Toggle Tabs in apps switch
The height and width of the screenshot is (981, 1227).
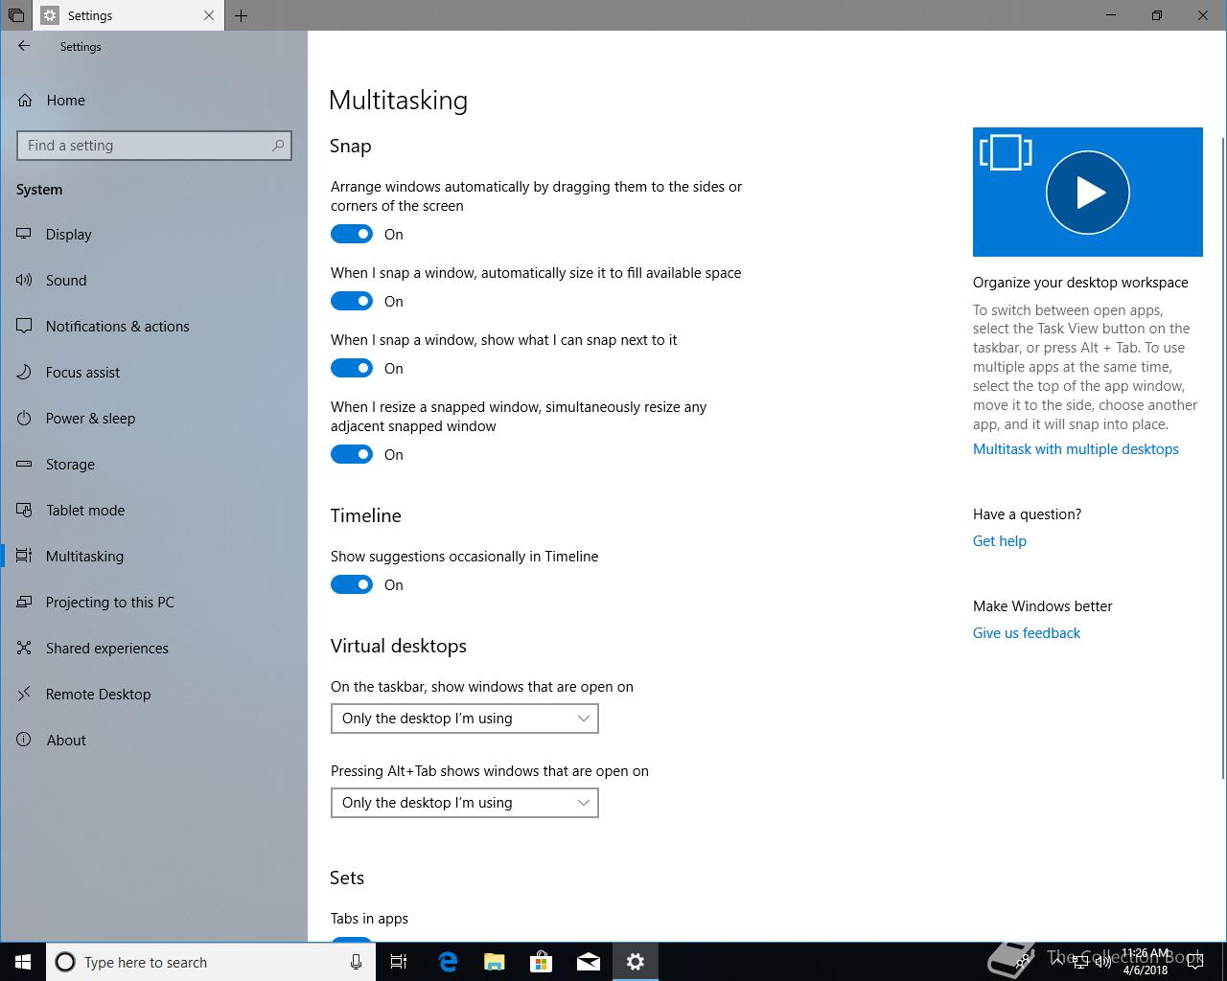352,940
